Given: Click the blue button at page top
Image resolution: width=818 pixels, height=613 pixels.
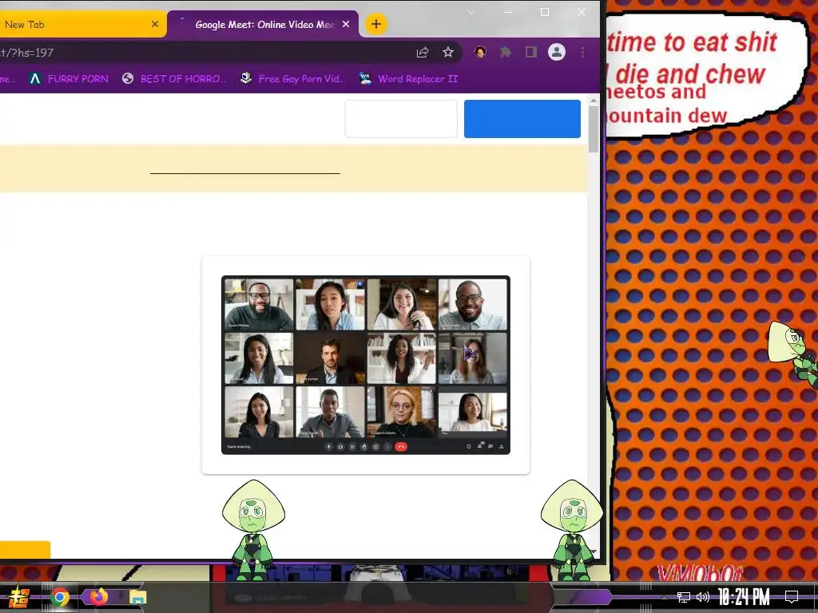Looking at the screenshot, I should 522,119.
